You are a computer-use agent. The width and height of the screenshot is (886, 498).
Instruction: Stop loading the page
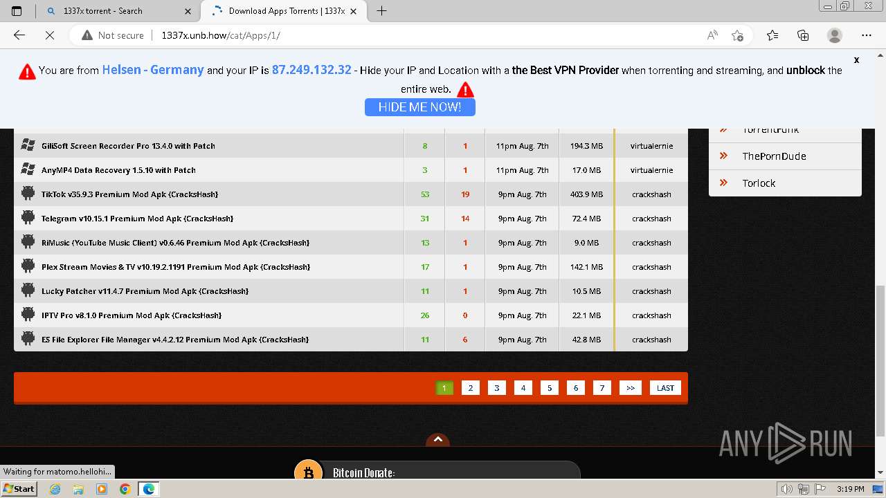[50, 35]
